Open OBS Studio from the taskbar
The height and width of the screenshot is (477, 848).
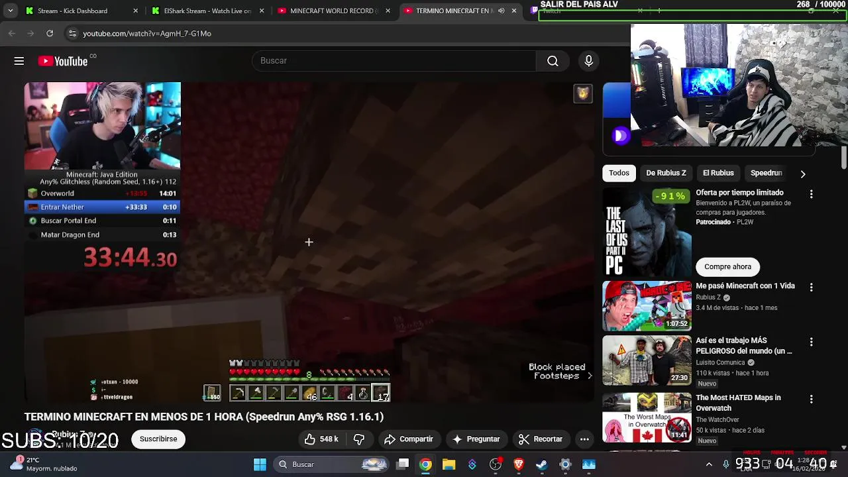[496, 464]
